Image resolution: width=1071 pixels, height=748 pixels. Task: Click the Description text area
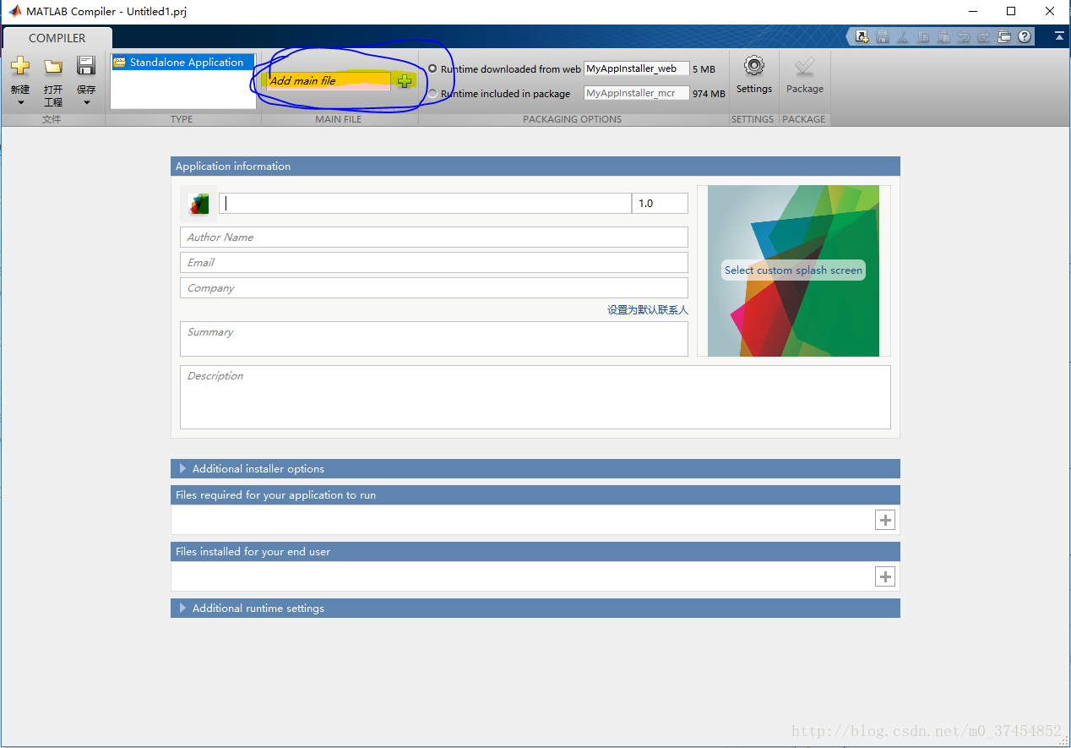coord(535,397)
